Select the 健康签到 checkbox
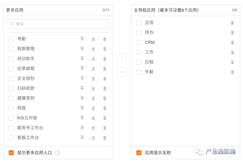This screenshot has width=243, height=162. [x=11, y=98]
